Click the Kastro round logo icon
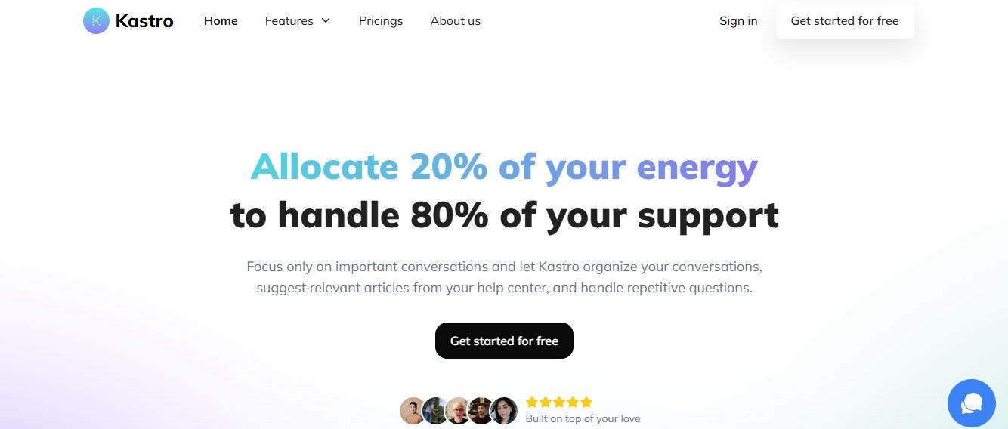 [96, 21]
